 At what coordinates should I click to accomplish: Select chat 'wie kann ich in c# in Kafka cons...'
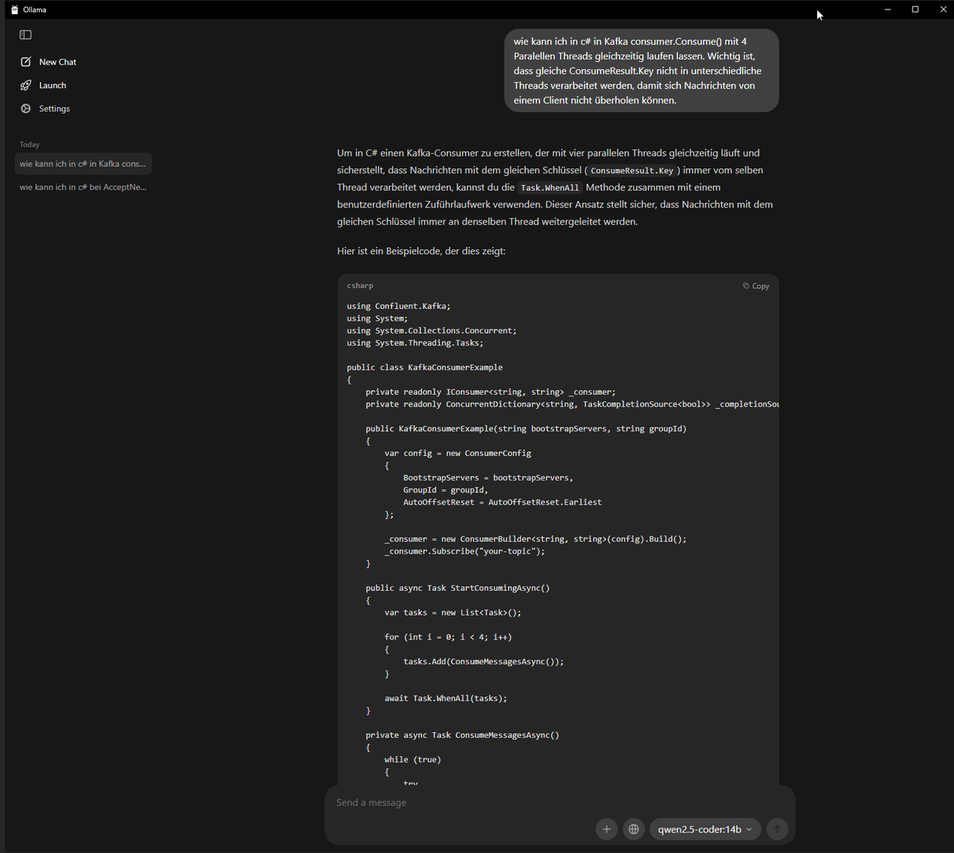pos(83,164)
